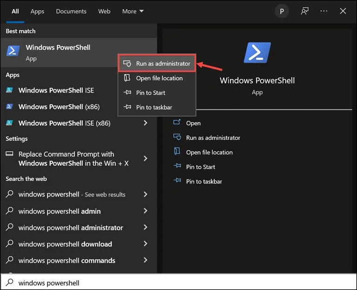Switch to the Web tab
The width and height of the screenshot is (357, 290).
pyautogui.click(x=104, y=11)
